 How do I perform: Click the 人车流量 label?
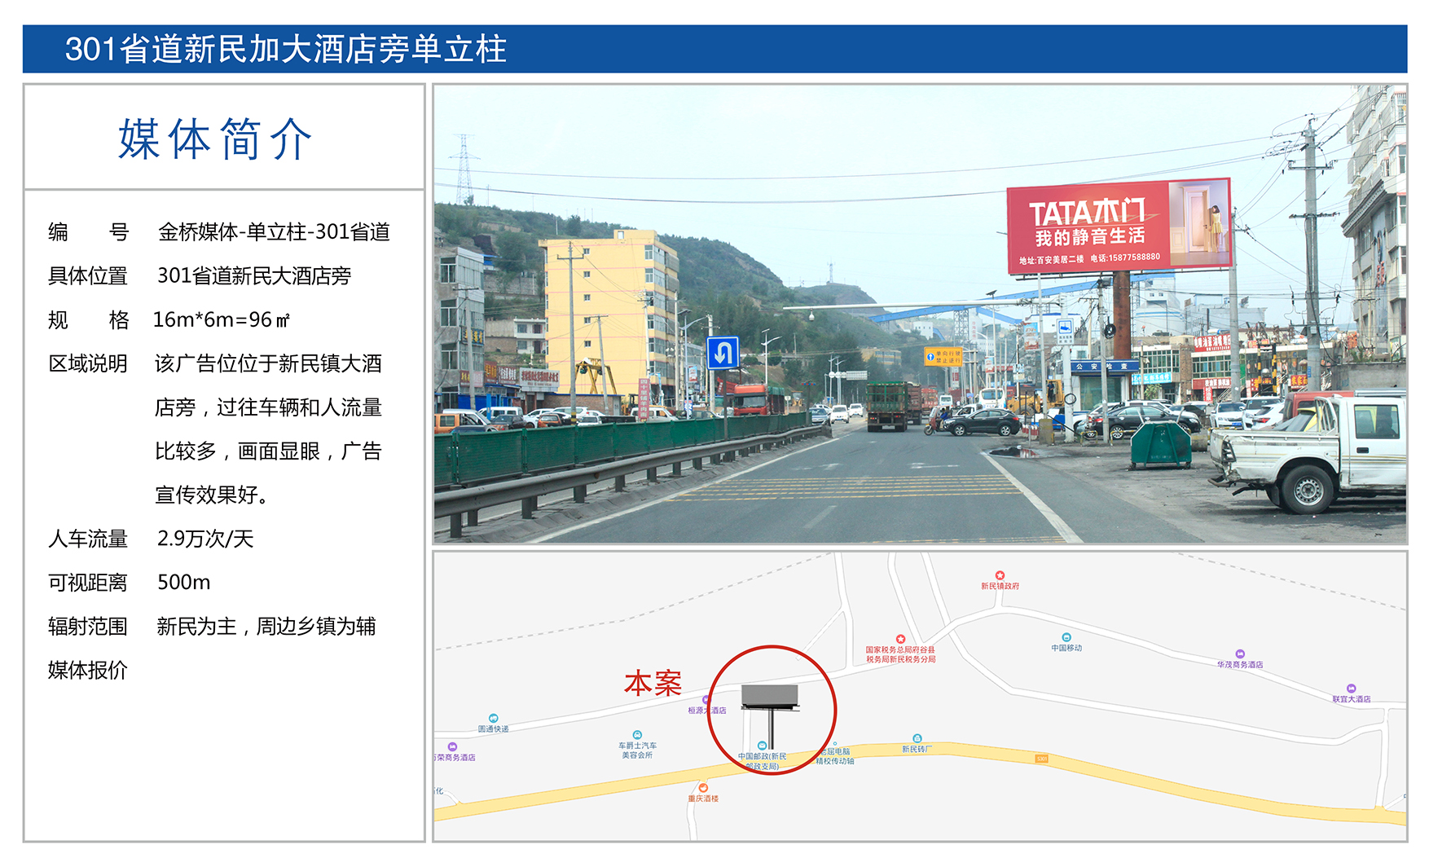click(88, 539)
